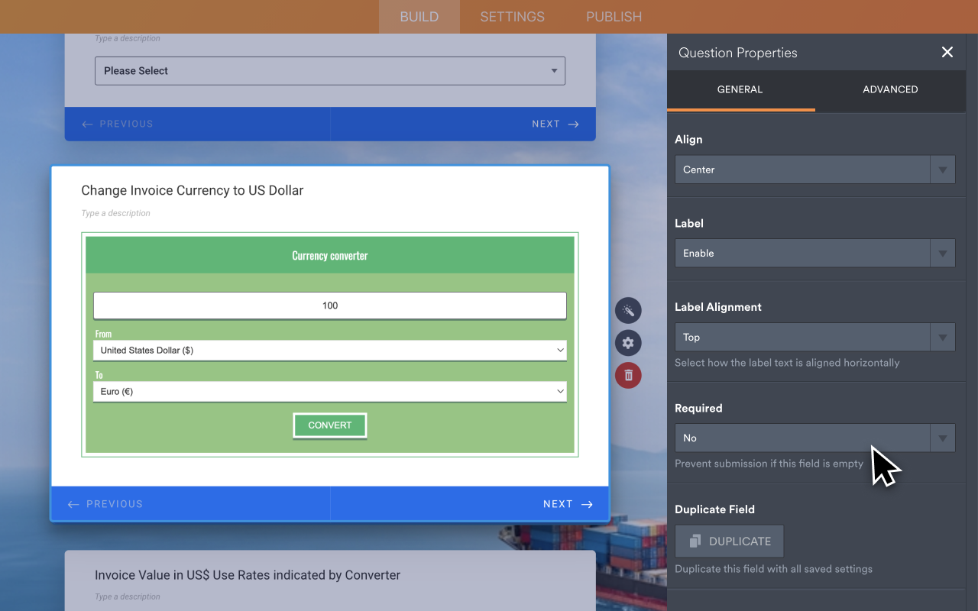The height and width of the screenshot is (611, 978).
Task: Open the Required dropdown set to No
Action: 814,438
